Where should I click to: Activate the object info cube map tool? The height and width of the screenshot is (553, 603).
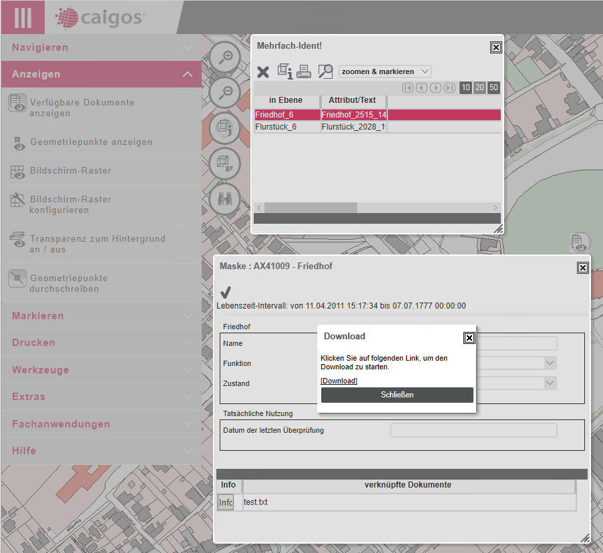coord(225,128)
